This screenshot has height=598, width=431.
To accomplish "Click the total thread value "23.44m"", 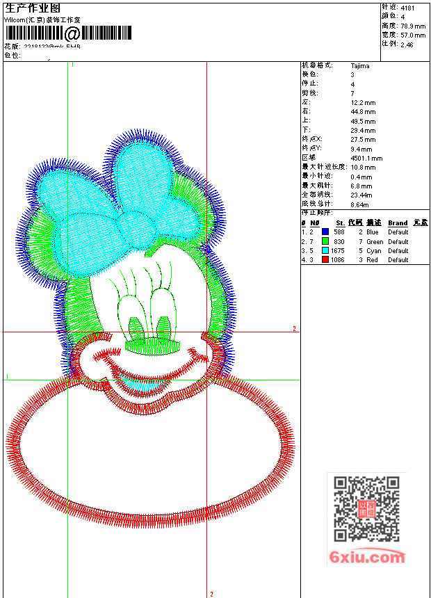I will pos(361,195).
